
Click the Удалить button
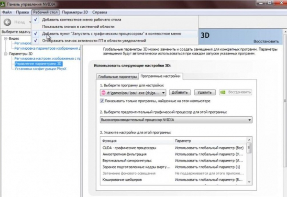click(x=205, y=92)
